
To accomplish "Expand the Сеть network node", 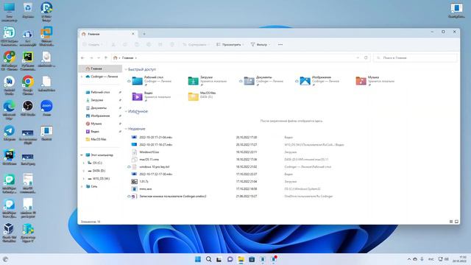I will tap(82, 186).
